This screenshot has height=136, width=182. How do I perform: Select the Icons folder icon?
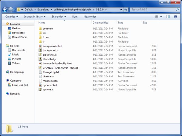point(40,37)
